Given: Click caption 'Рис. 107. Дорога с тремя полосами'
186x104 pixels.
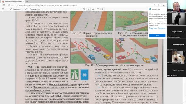Looking at the screenshot, I should [92, 33].
